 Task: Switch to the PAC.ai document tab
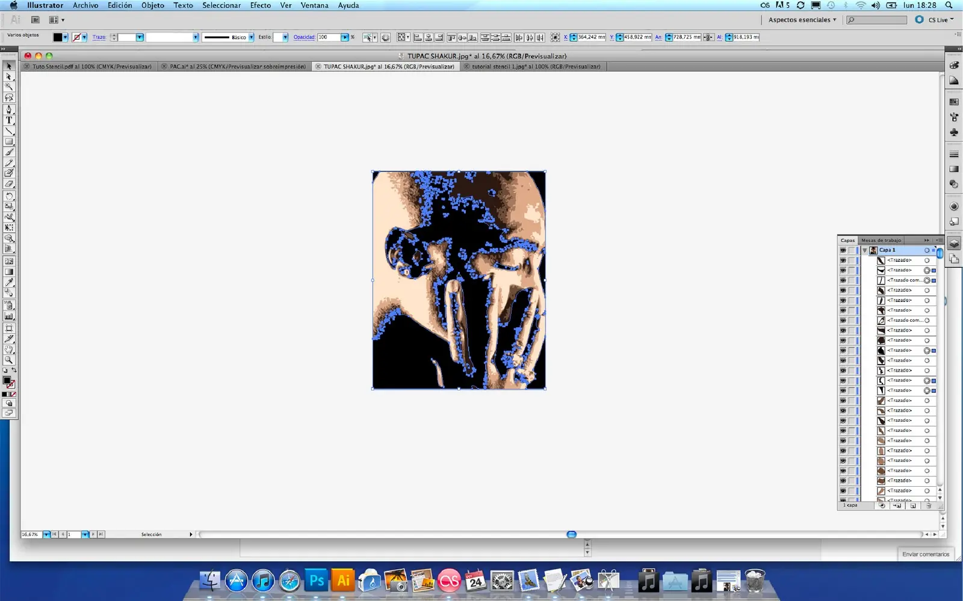[x=237, y=67]
